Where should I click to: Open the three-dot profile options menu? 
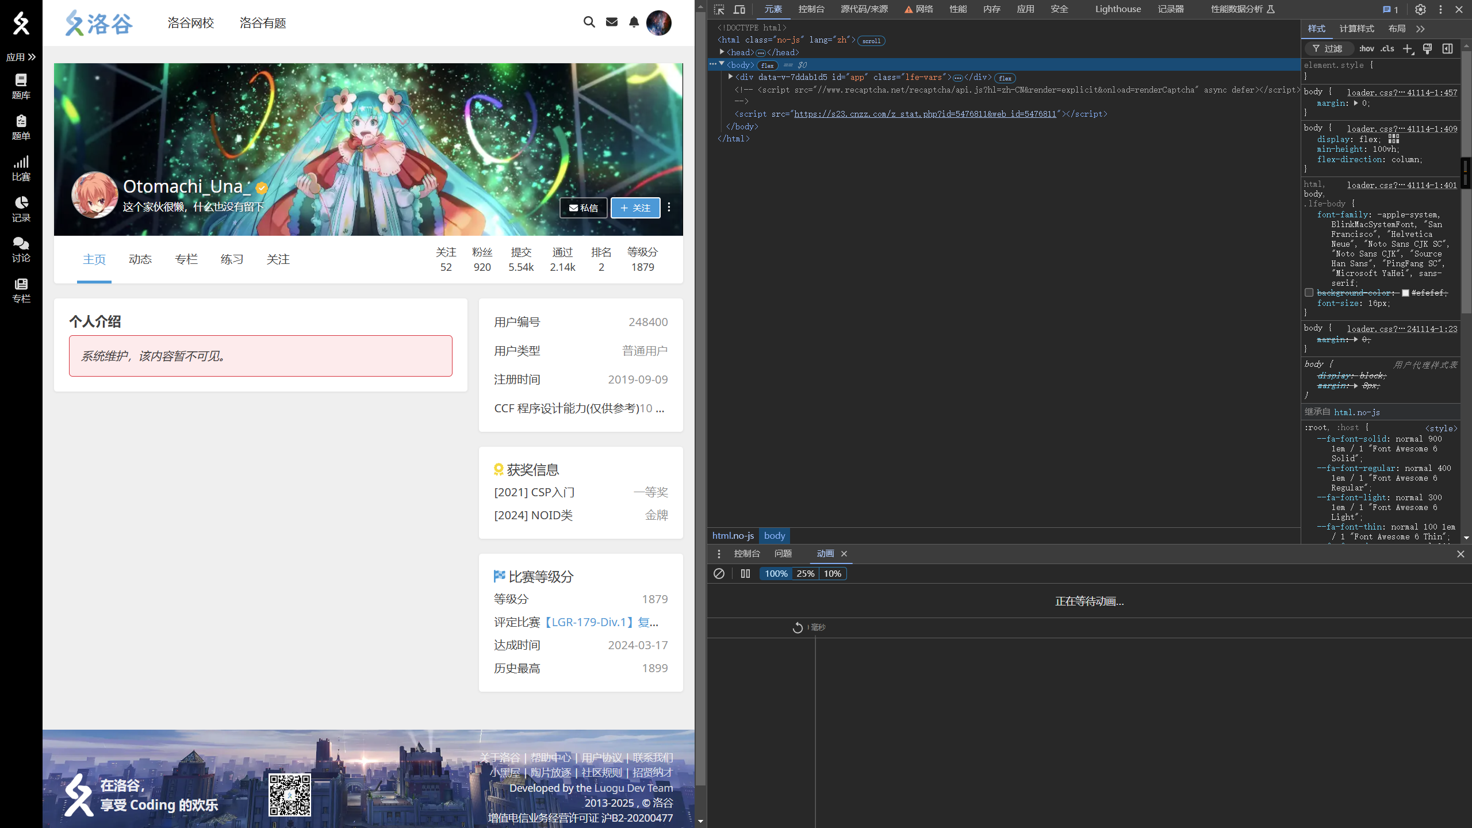click(x=669, y=207)
